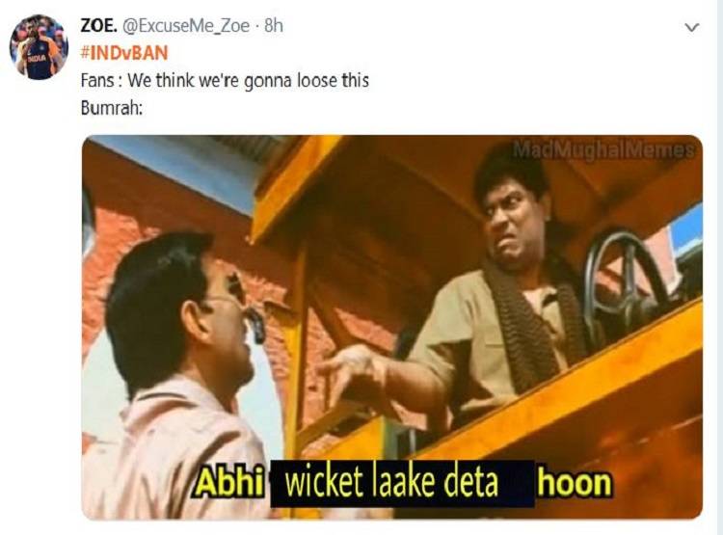Expand the tweet options chevron arrow

pyautogui.click(x=692, y=28)
